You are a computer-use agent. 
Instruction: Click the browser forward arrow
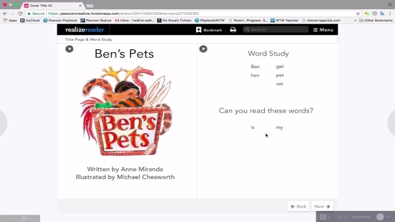click(x=12, y=14)
